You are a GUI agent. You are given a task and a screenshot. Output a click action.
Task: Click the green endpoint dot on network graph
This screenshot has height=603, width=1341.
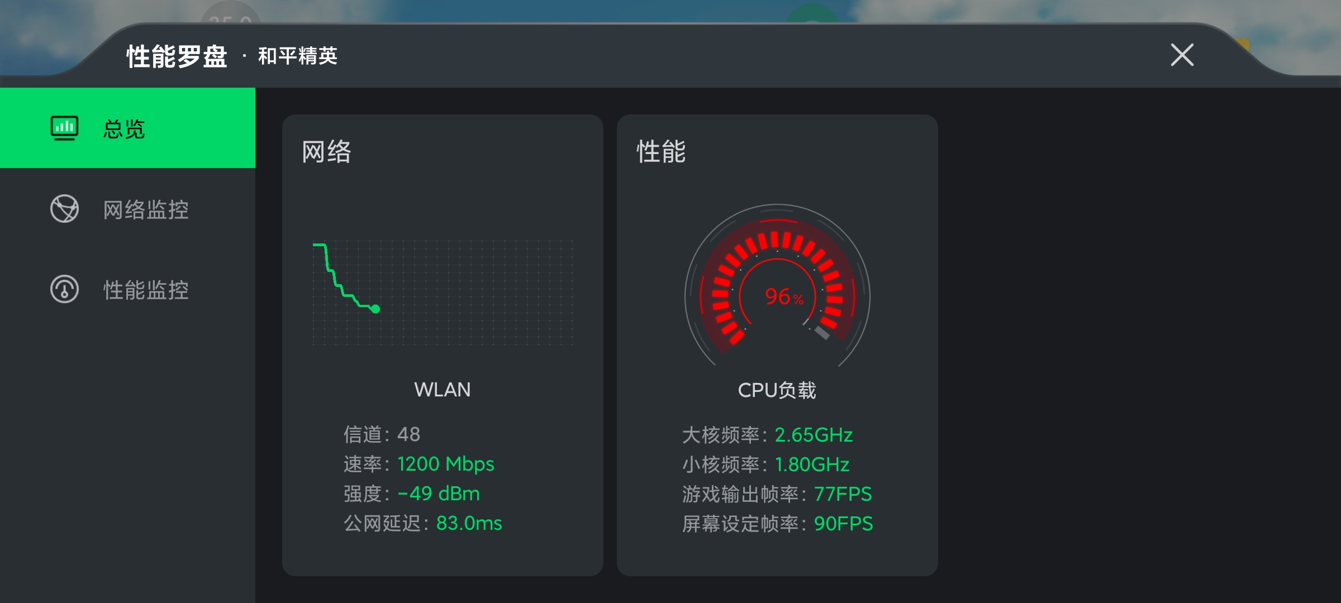coord(375,309)
